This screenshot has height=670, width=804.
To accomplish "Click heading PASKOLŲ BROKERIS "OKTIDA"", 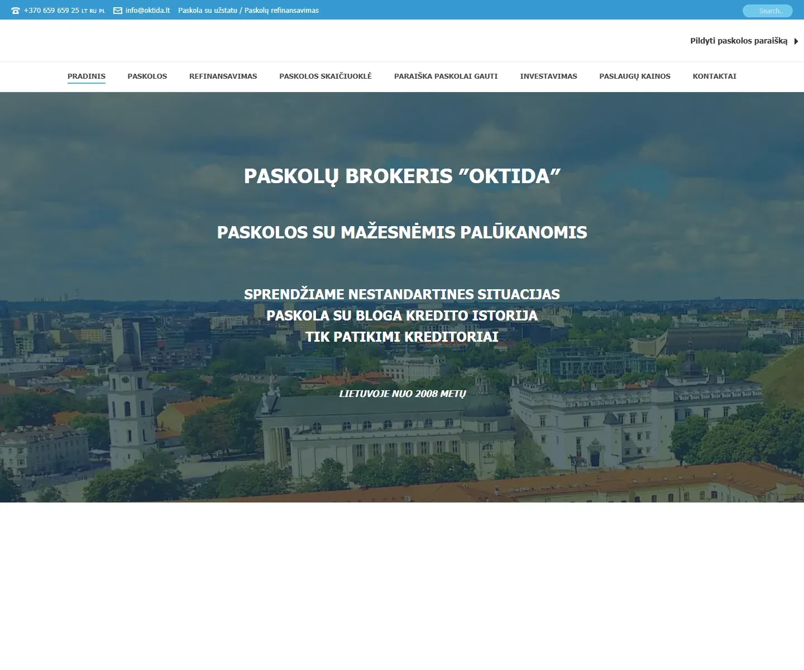I will pos(402,176).
